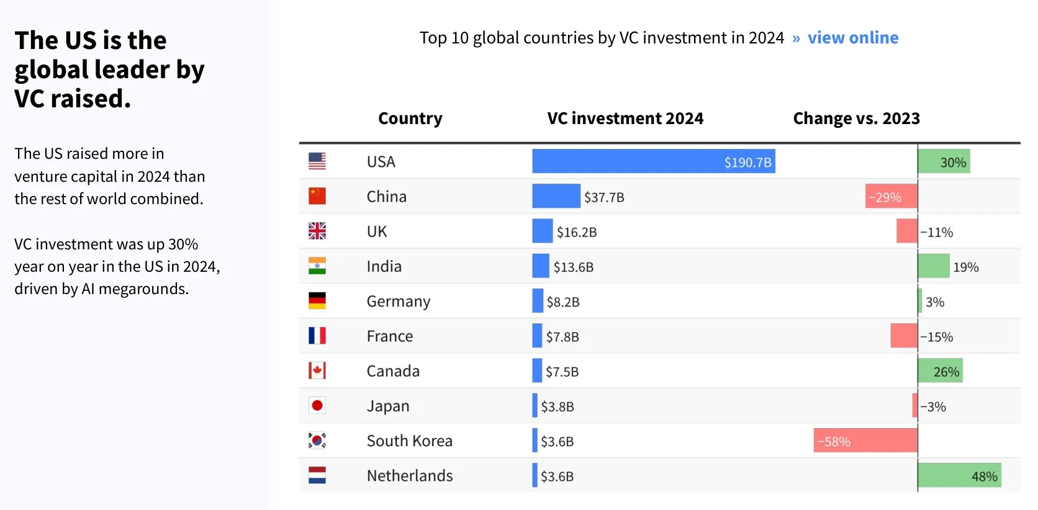
Task: Select the Germany flag icon
Action: [317, 301]
